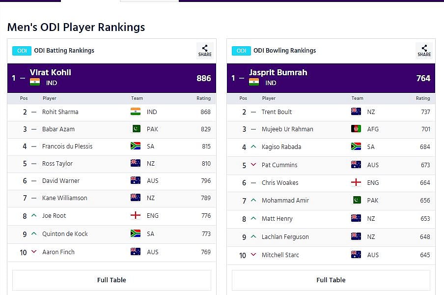Click the India flag beside Virat Kohli
The height and width of the screenshot is (295, 444).
35,82
